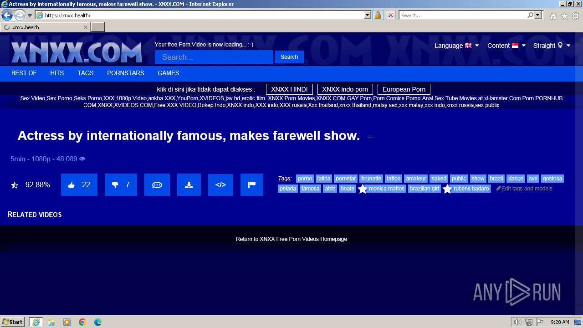Click the blue Search button
Screen dimensions: 583x328
tap(289, 57)
